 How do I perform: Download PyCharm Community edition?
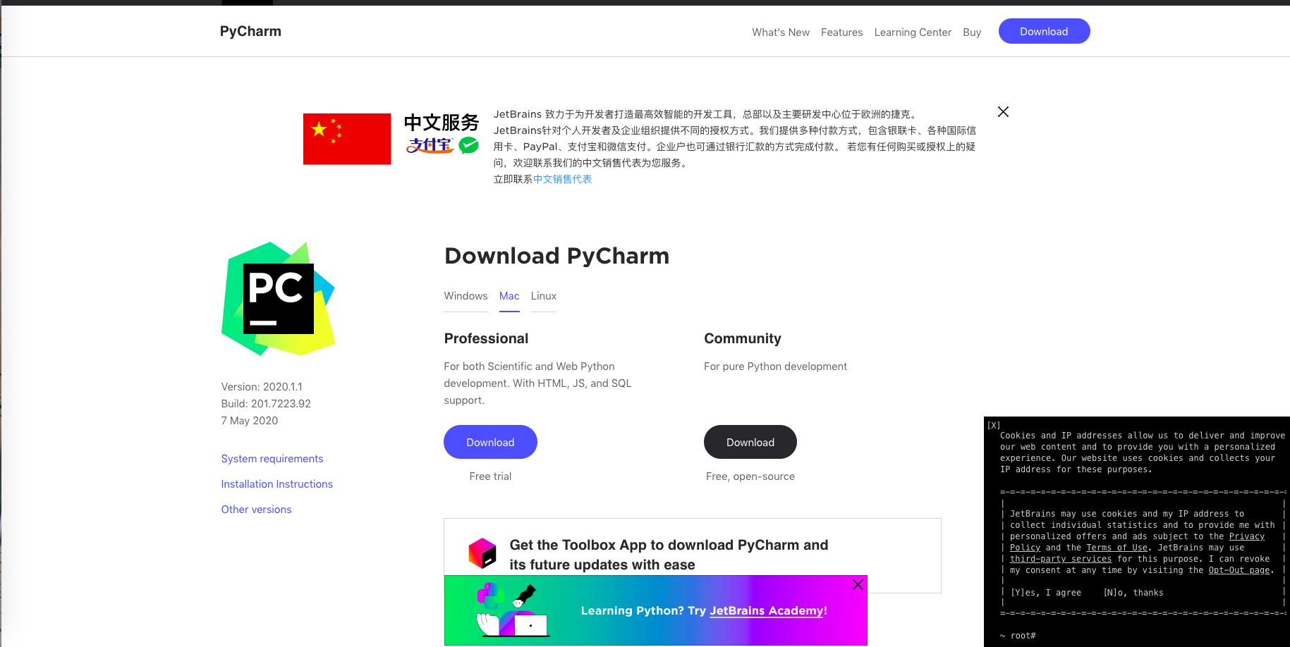point(750,442)
